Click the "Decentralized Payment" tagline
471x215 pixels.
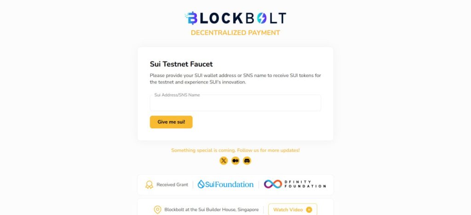pyautogui.click(x=235, y=33)
